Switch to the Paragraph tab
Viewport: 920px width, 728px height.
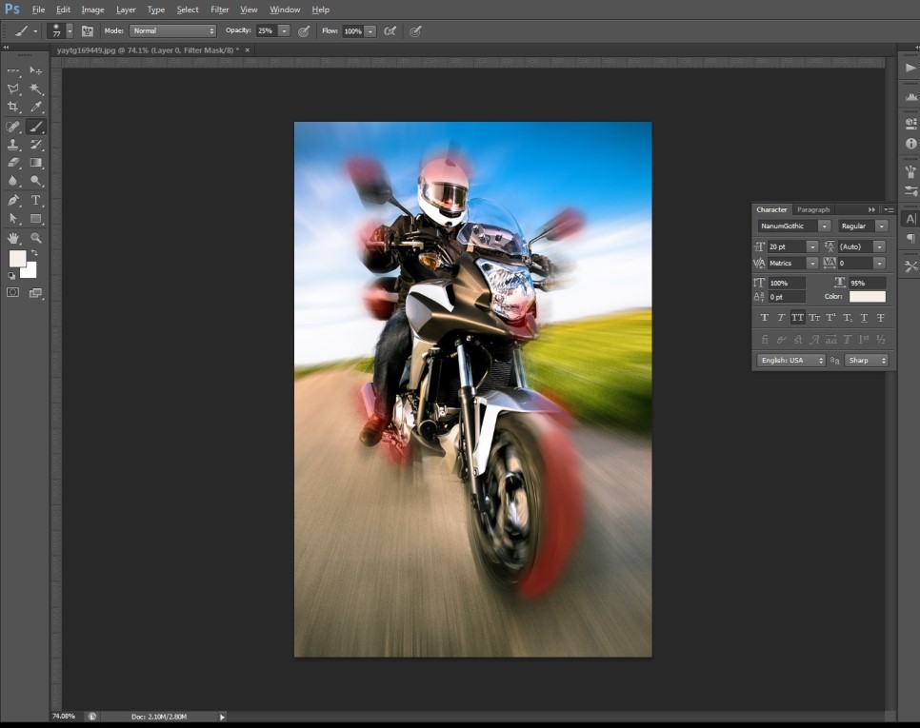(x=813, y=209)
